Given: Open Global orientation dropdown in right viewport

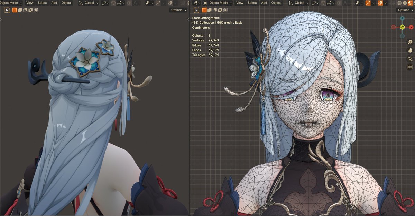Looking at the screenshot, I should (299, 3).
